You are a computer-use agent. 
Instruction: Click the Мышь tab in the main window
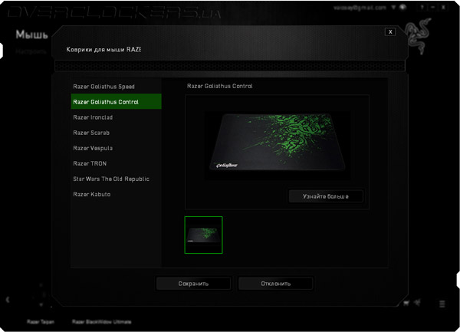[31, 35]
